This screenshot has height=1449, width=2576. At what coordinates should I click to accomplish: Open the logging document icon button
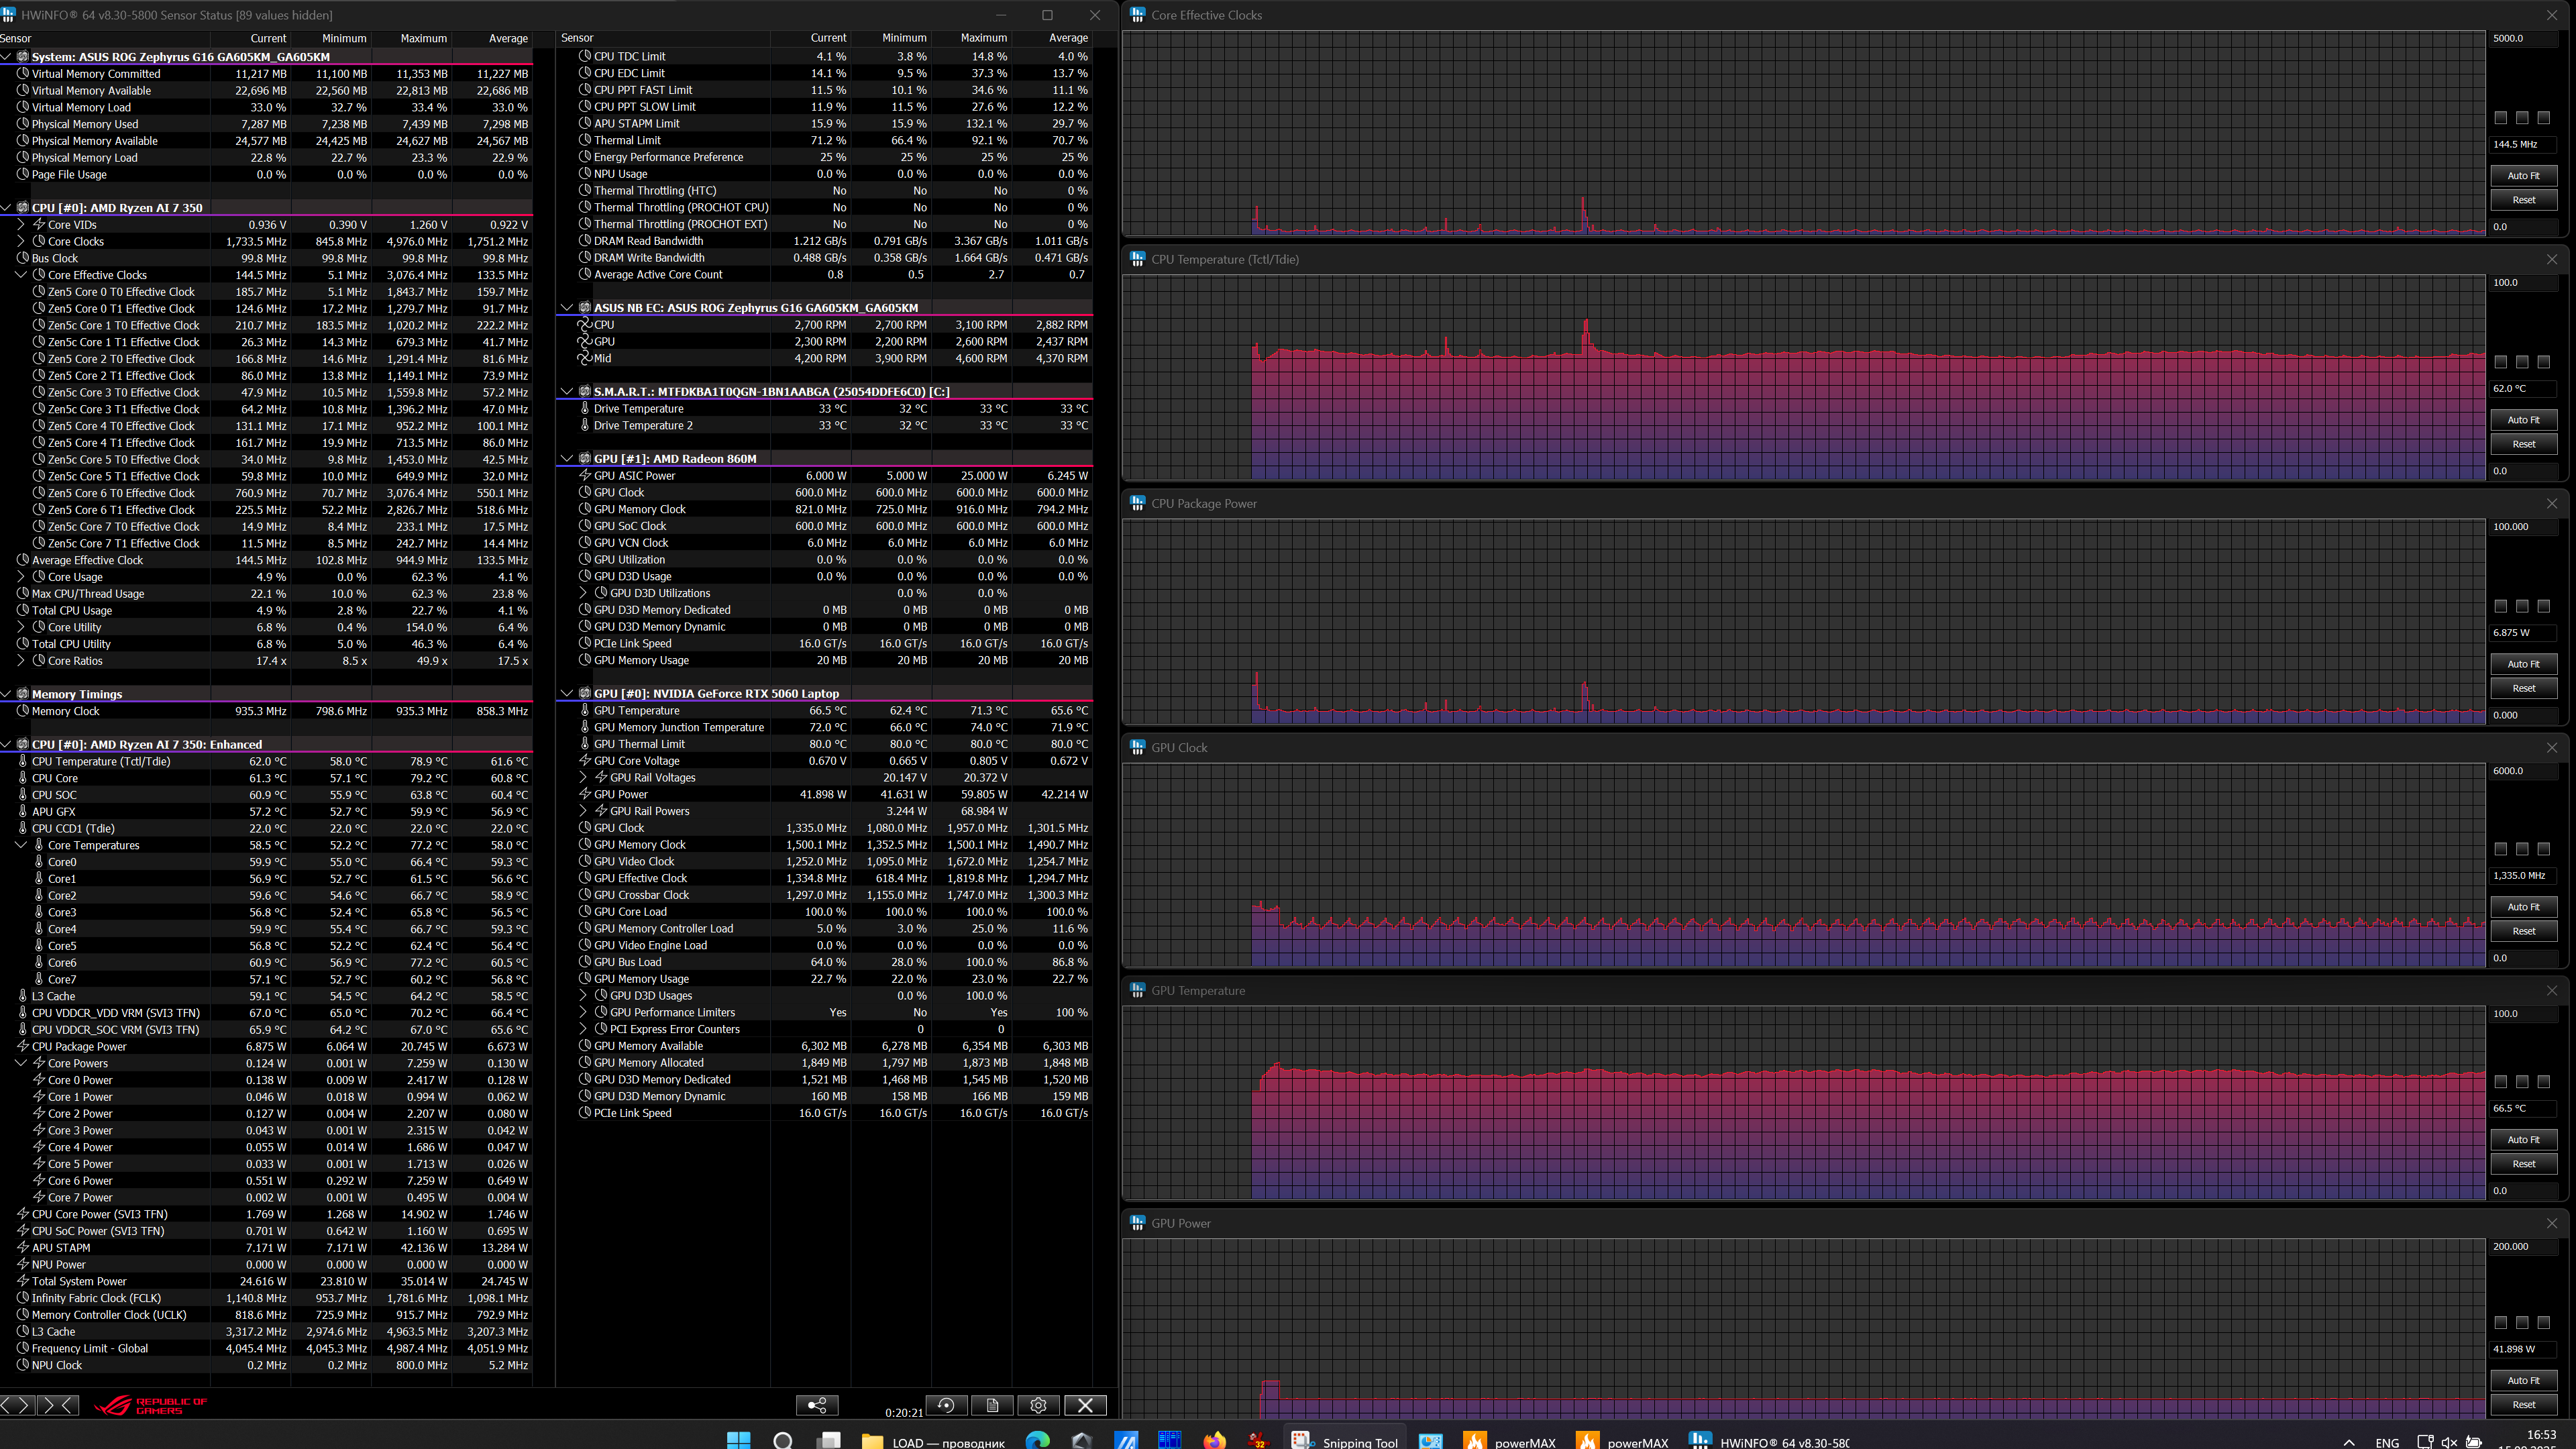992,1405
